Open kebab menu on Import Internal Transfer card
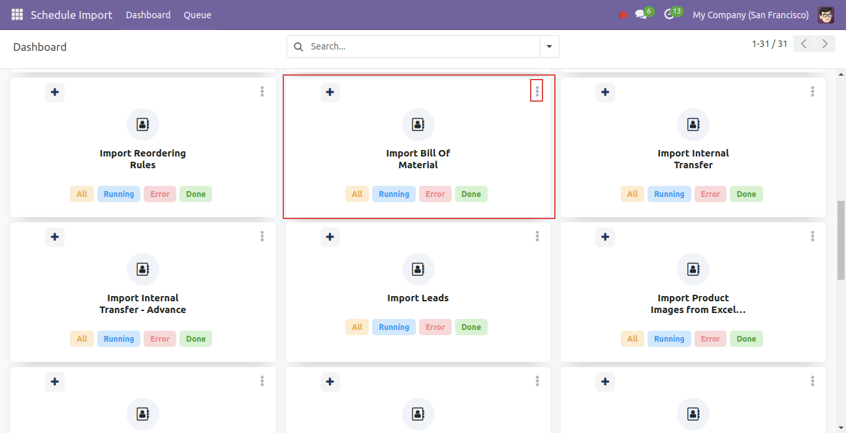The width and height of the screenshot is (846, 433). coord(812,92)
